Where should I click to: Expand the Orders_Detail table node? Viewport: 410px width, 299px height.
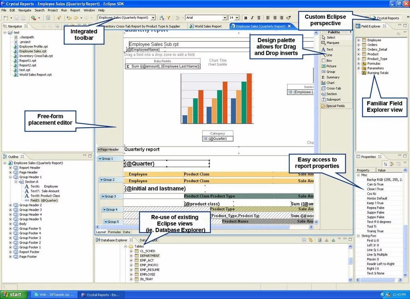(358, 49)
